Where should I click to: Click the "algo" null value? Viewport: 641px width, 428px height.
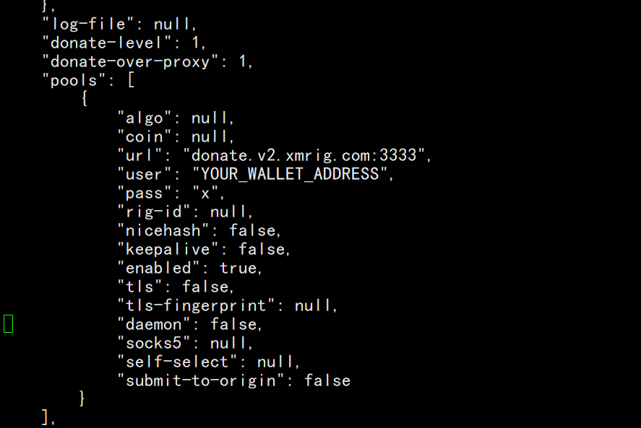tap(210, 118)
